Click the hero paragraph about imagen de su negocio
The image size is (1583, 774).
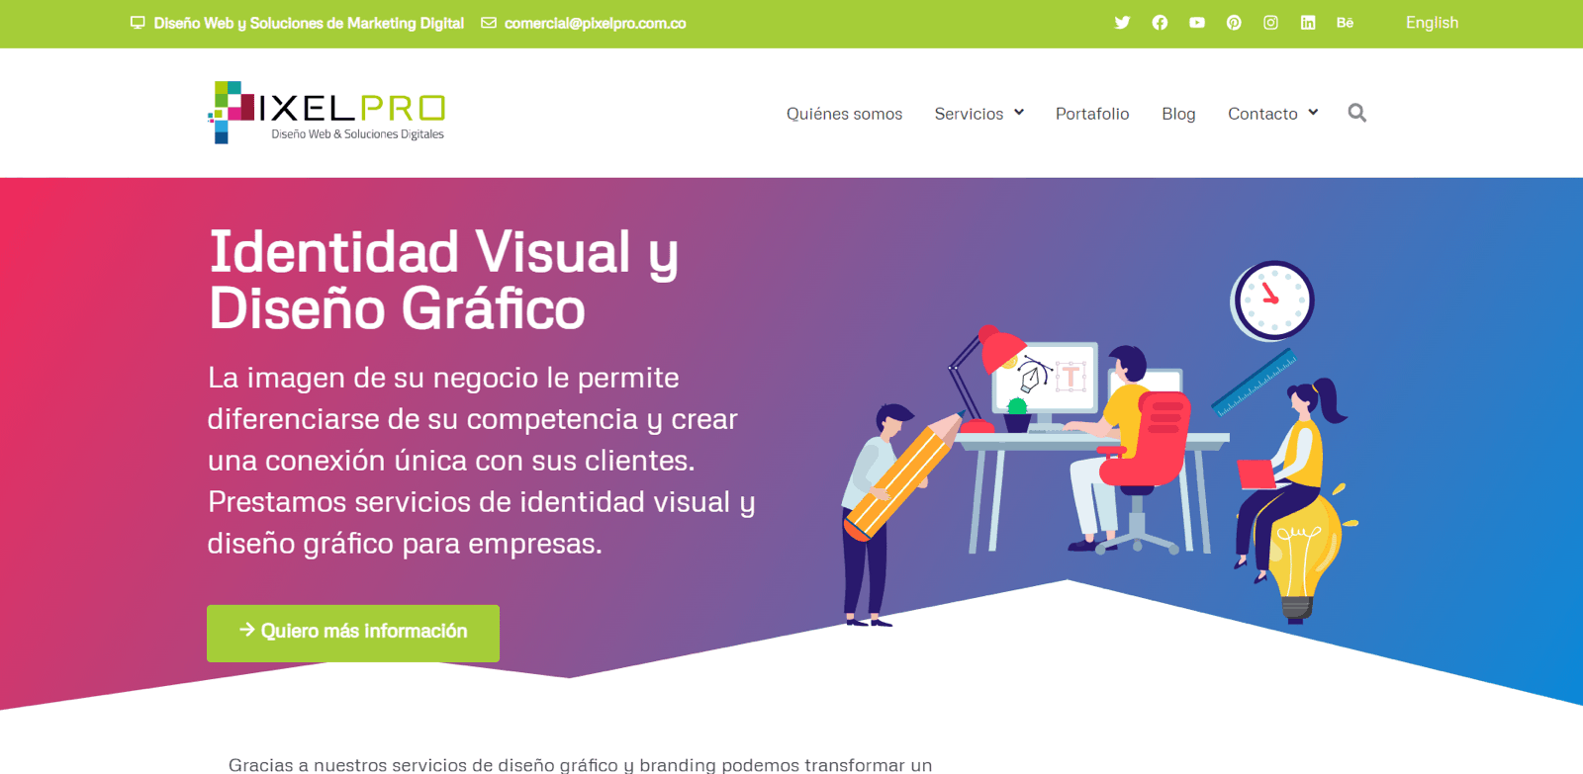(481, 460)
